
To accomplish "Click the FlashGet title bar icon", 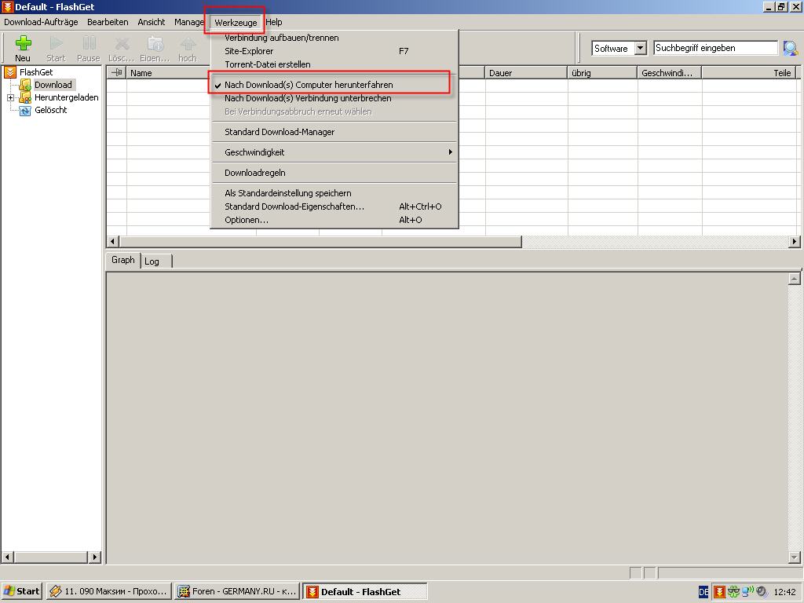I will coord(7,6).
